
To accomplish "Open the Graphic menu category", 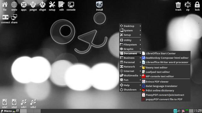I will click(x=130, y=49).
